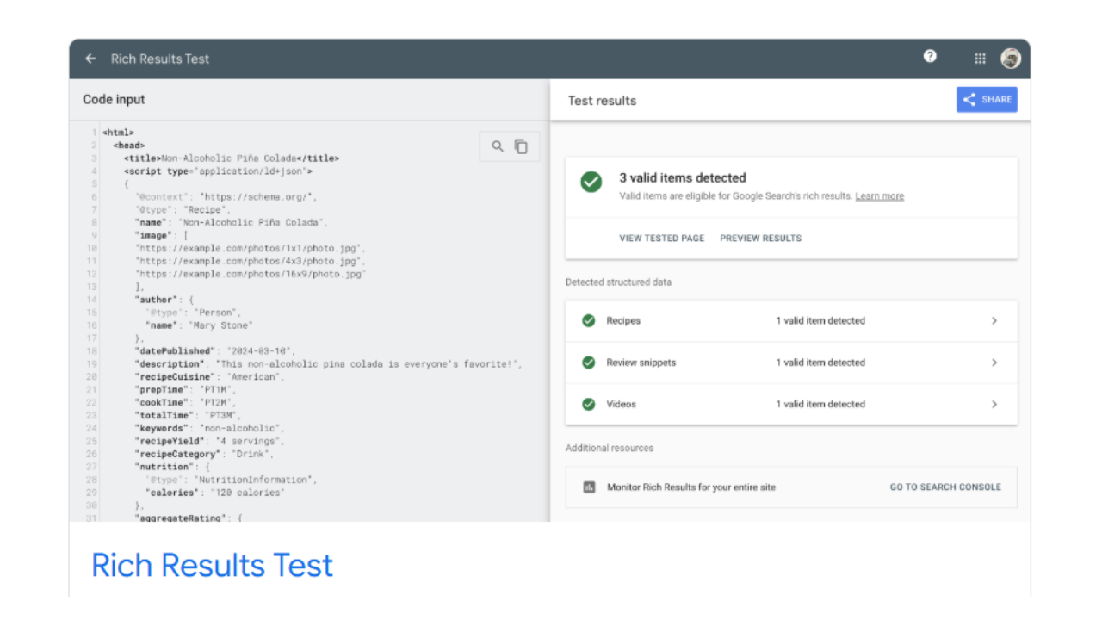Click the description code line
The height and width of the screenshot is (620, 1102).
pyautogui.click(x=328, y=364)
